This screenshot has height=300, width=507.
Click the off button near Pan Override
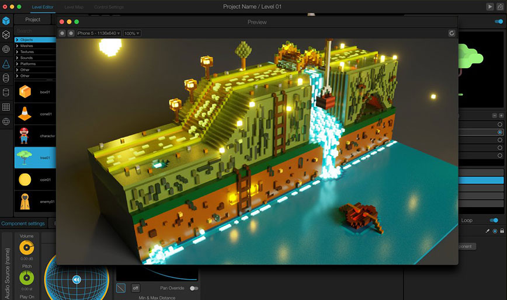(136, 288)
